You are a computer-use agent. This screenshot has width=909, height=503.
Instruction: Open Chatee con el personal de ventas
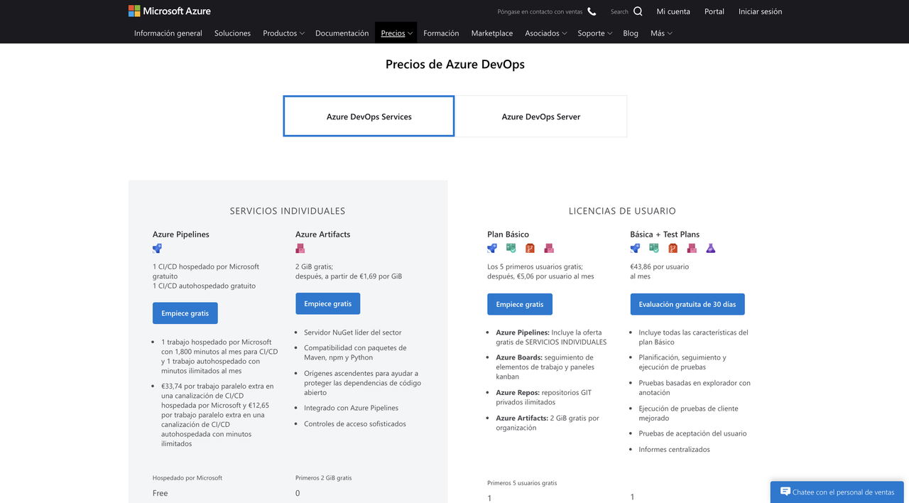pos(837,492)
